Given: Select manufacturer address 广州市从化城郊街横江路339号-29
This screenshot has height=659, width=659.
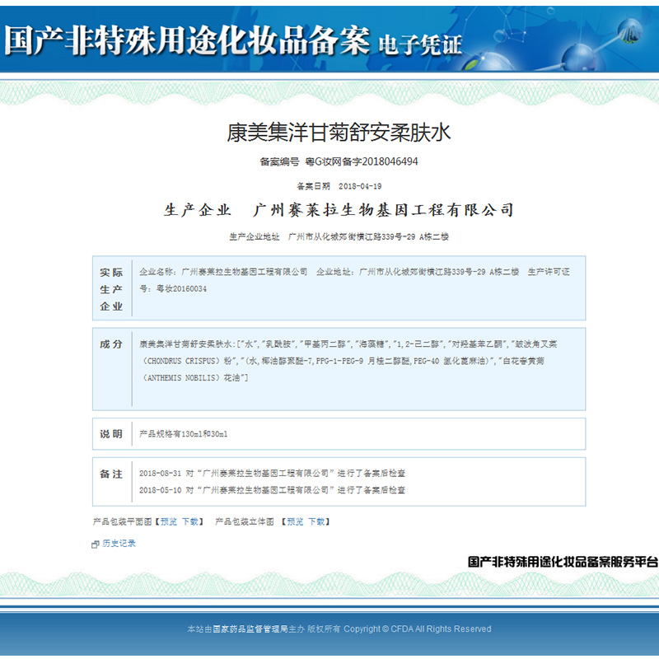Looking at the screenshot, I should pyautogui.click(x=352, y=237).
